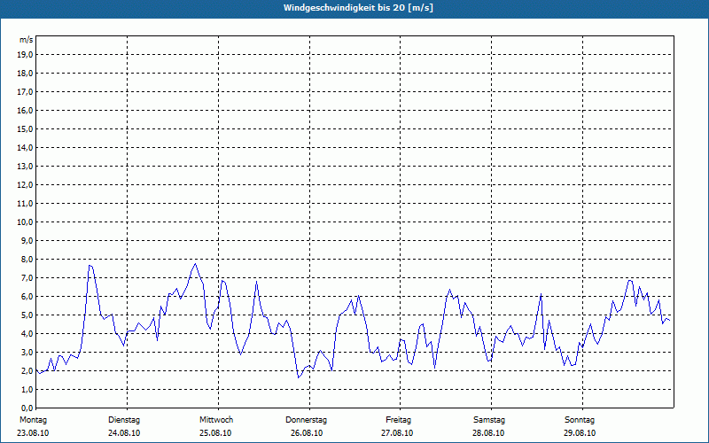Click the 'Samstag' day label

489,420
